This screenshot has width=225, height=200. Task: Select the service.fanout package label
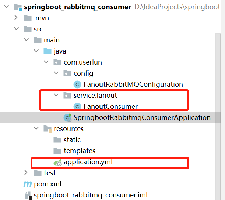click(95, 96)
